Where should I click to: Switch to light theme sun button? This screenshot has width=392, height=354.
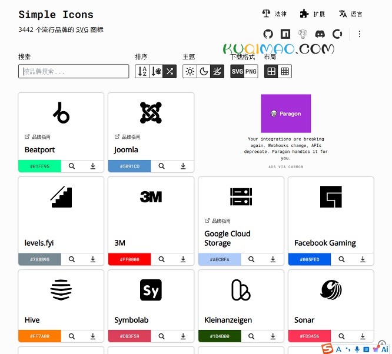click(x=190, y=72)
